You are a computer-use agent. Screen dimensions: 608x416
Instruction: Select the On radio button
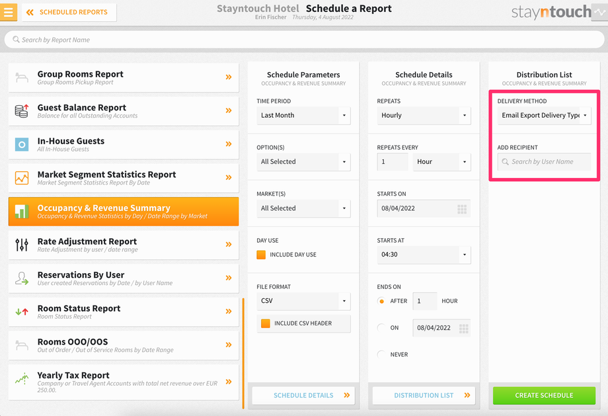pos(381,328)
